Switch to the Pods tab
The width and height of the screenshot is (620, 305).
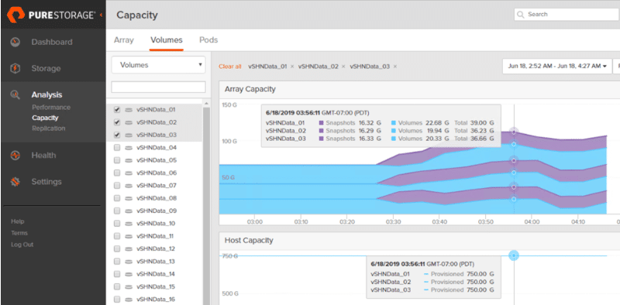pos(208,40)
